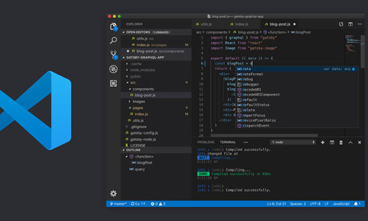Click the master branch indicator in the status bar
The image size is (368, 221).
click(118, 204)
